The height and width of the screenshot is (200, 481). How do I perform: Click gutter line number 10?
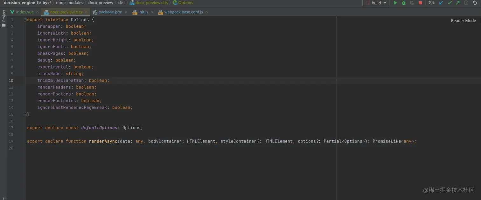coord(11,81)
